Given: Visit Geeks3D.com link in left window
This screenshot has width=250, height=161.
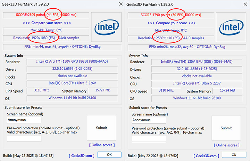Looking at the screenshot, I should (82, 155).
